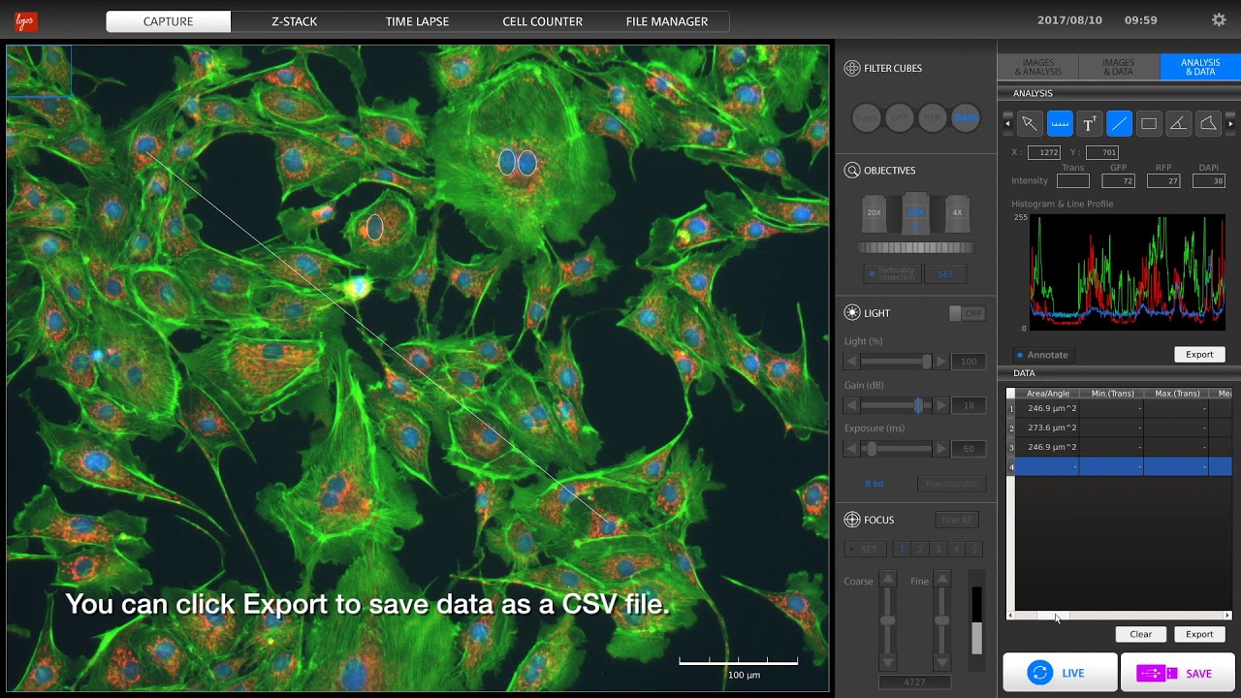This screenshot has width=1241, height=698.
Task: Toggle the Light ON/OFF switch
Action: [967, 313]
